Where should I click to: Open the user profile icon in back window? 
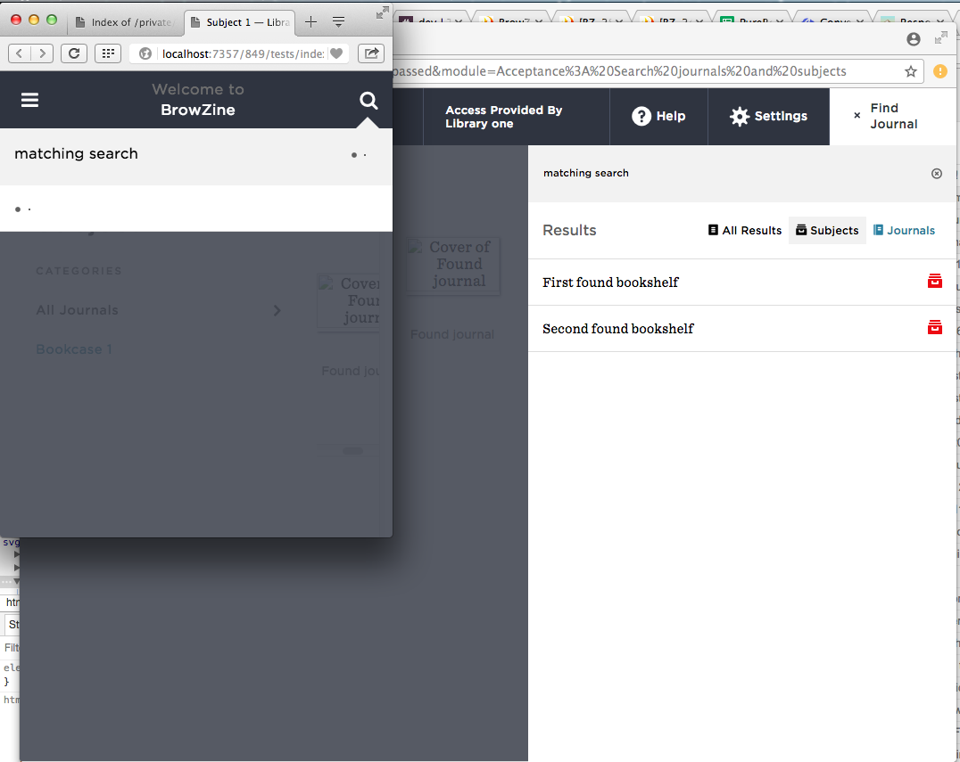point(914,39)
